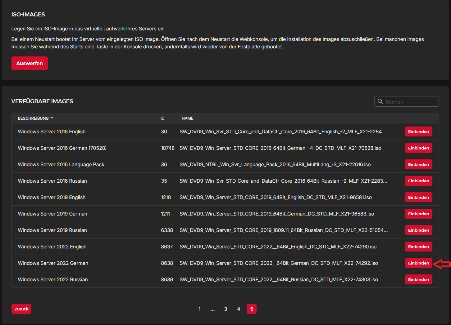451x325 pixels.
Task: Select the Windows Server 2016 Language Pack text
Action: tap(61, 164)
